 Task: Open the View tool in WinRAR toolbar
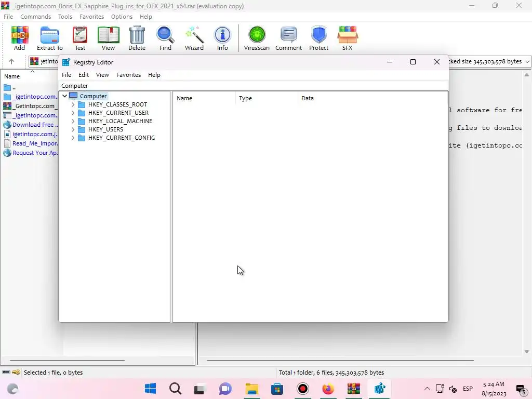point(108,38)
